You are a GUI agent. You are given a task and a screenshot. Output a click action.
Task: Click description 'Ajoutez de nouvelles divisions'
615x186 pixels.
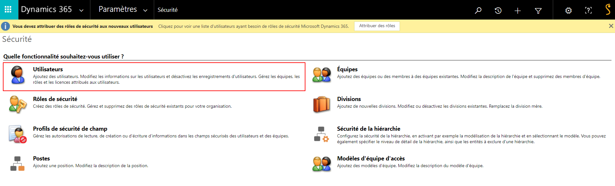coord(440,106)
